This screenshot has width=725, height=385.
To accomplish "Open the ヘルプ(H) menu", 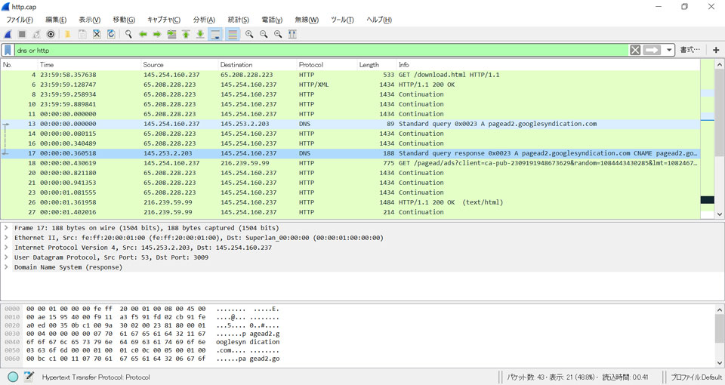I will [x=378, y=20].
